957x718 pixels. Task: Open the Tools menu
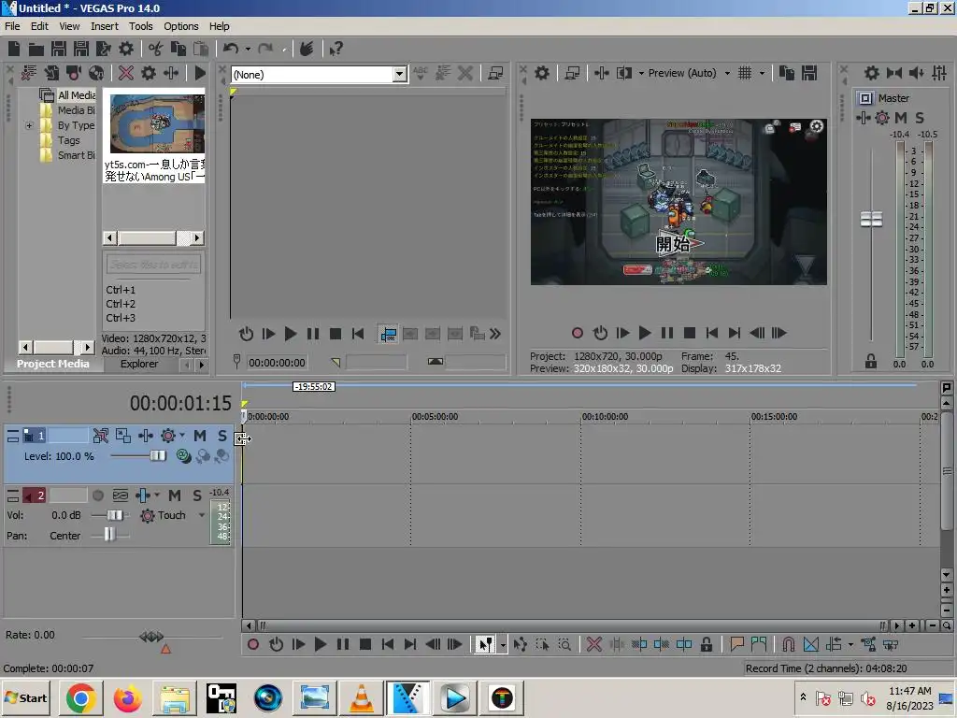(x=140, y=26)
